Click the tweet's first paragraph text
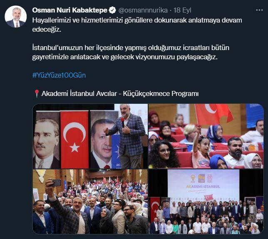This screenshot has width=268, height=239. click(x=137, y=25)
